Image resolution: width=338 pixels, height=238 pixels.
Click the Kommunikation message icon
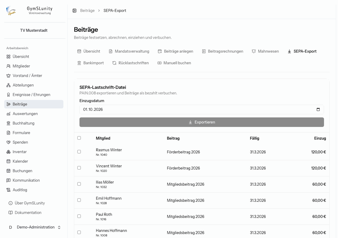[8, 180]
